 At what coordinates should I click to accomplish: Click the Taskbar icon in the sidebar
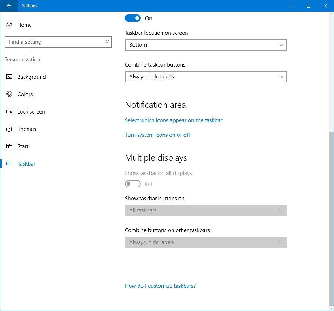click(9, 163)
